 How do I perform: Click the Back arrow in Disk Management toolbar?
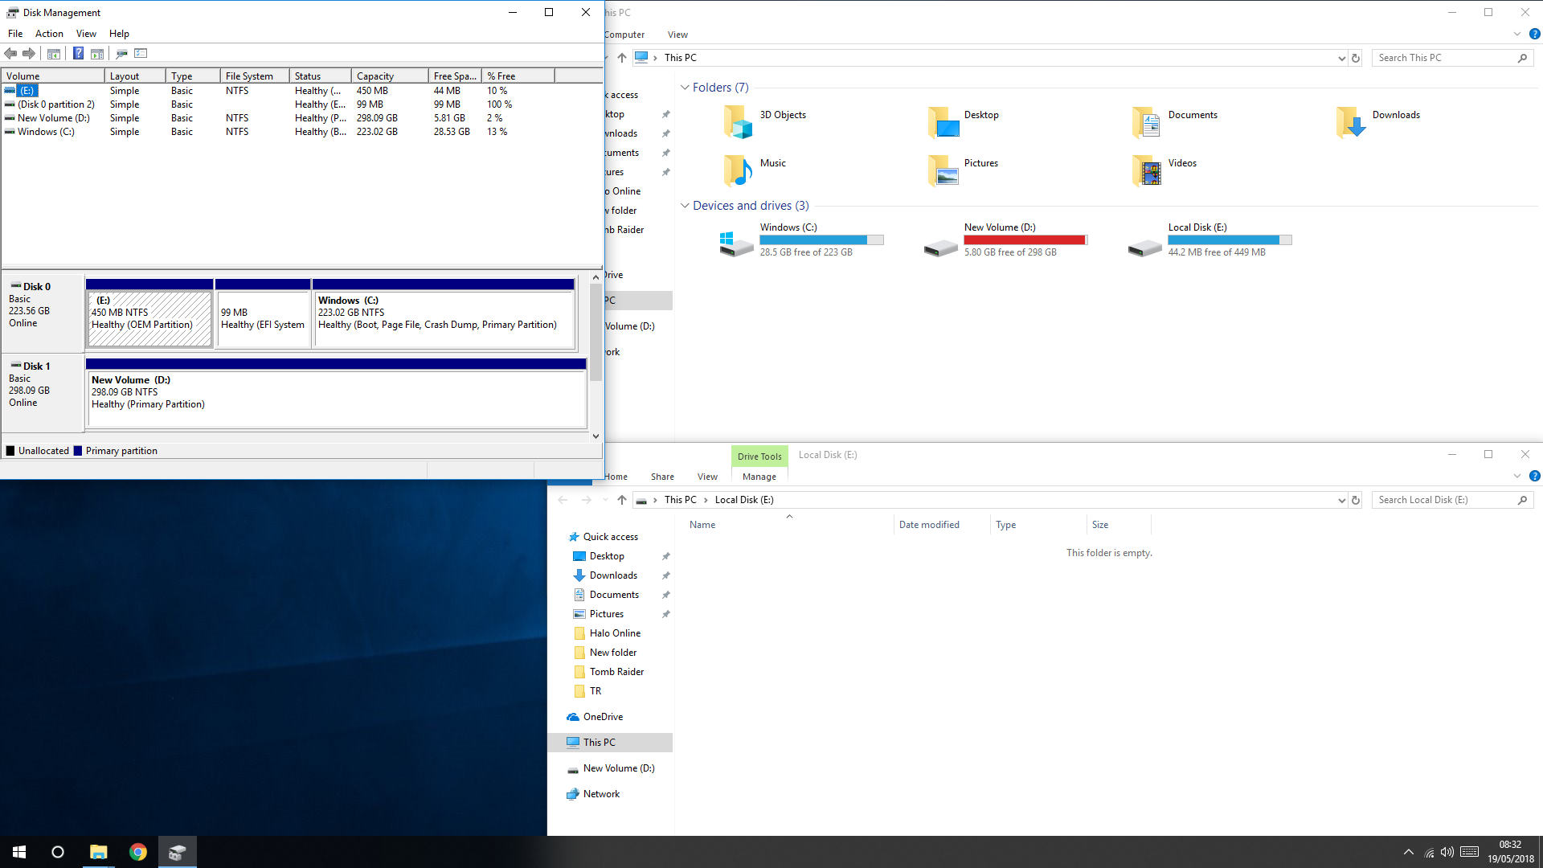[10, 53]
